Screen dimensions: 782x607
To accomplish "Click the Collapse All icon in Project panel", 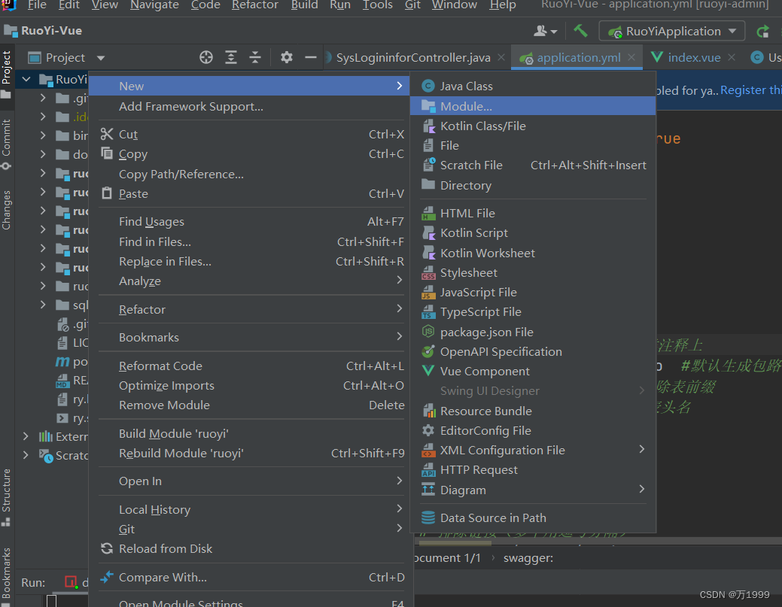I will [255, 57].
